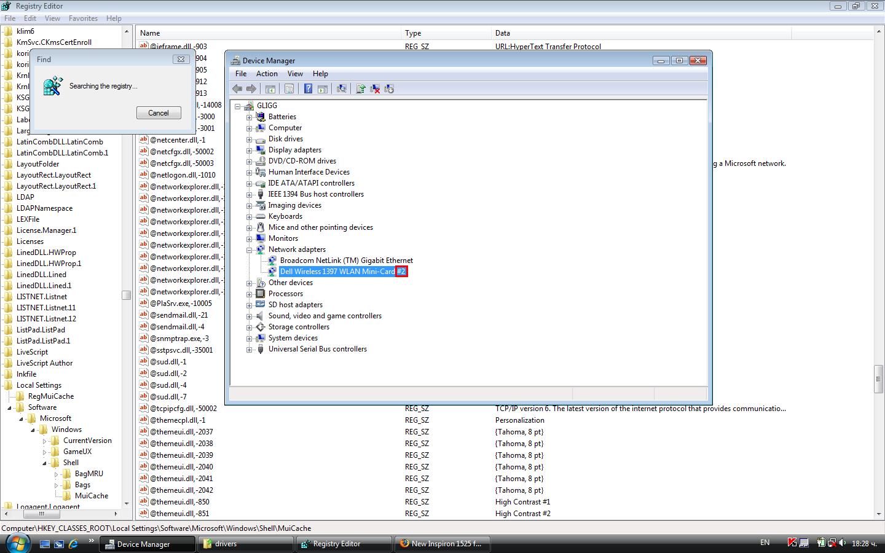
Task: Expand the Batteries node
Action: (x=250, y=117)
